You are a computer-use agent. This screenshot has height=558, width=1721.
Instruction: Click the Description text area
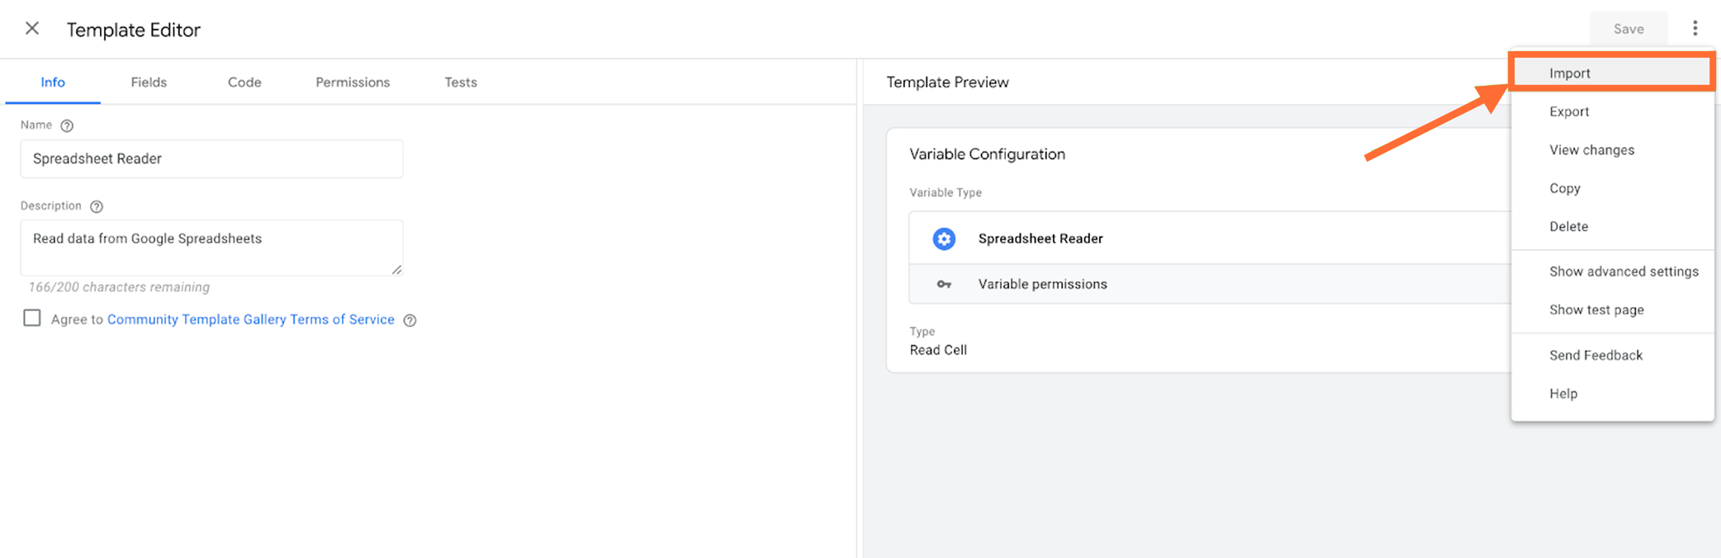[211, 248]
